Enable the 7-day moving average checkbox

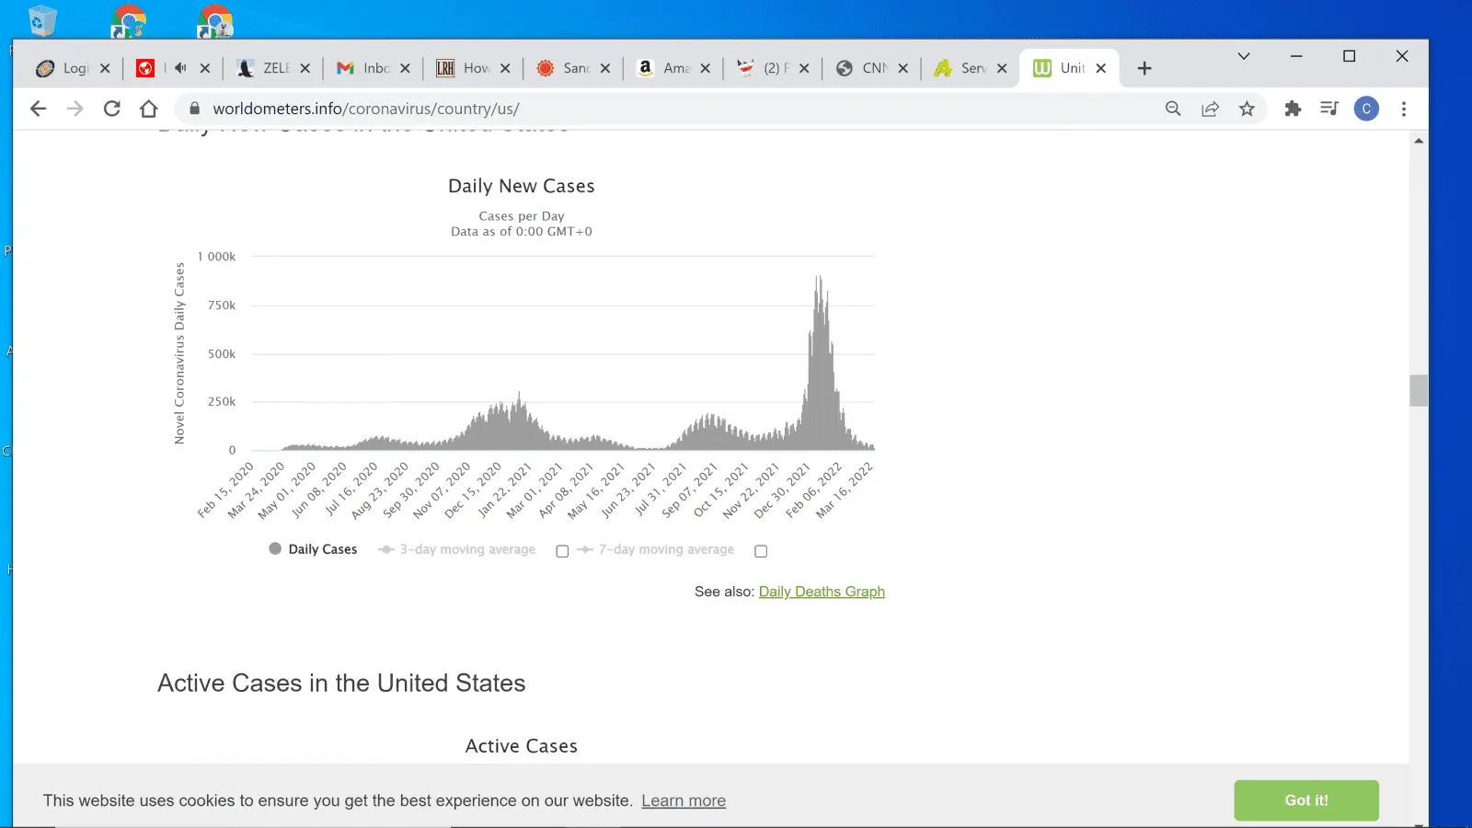pos(761,551)
